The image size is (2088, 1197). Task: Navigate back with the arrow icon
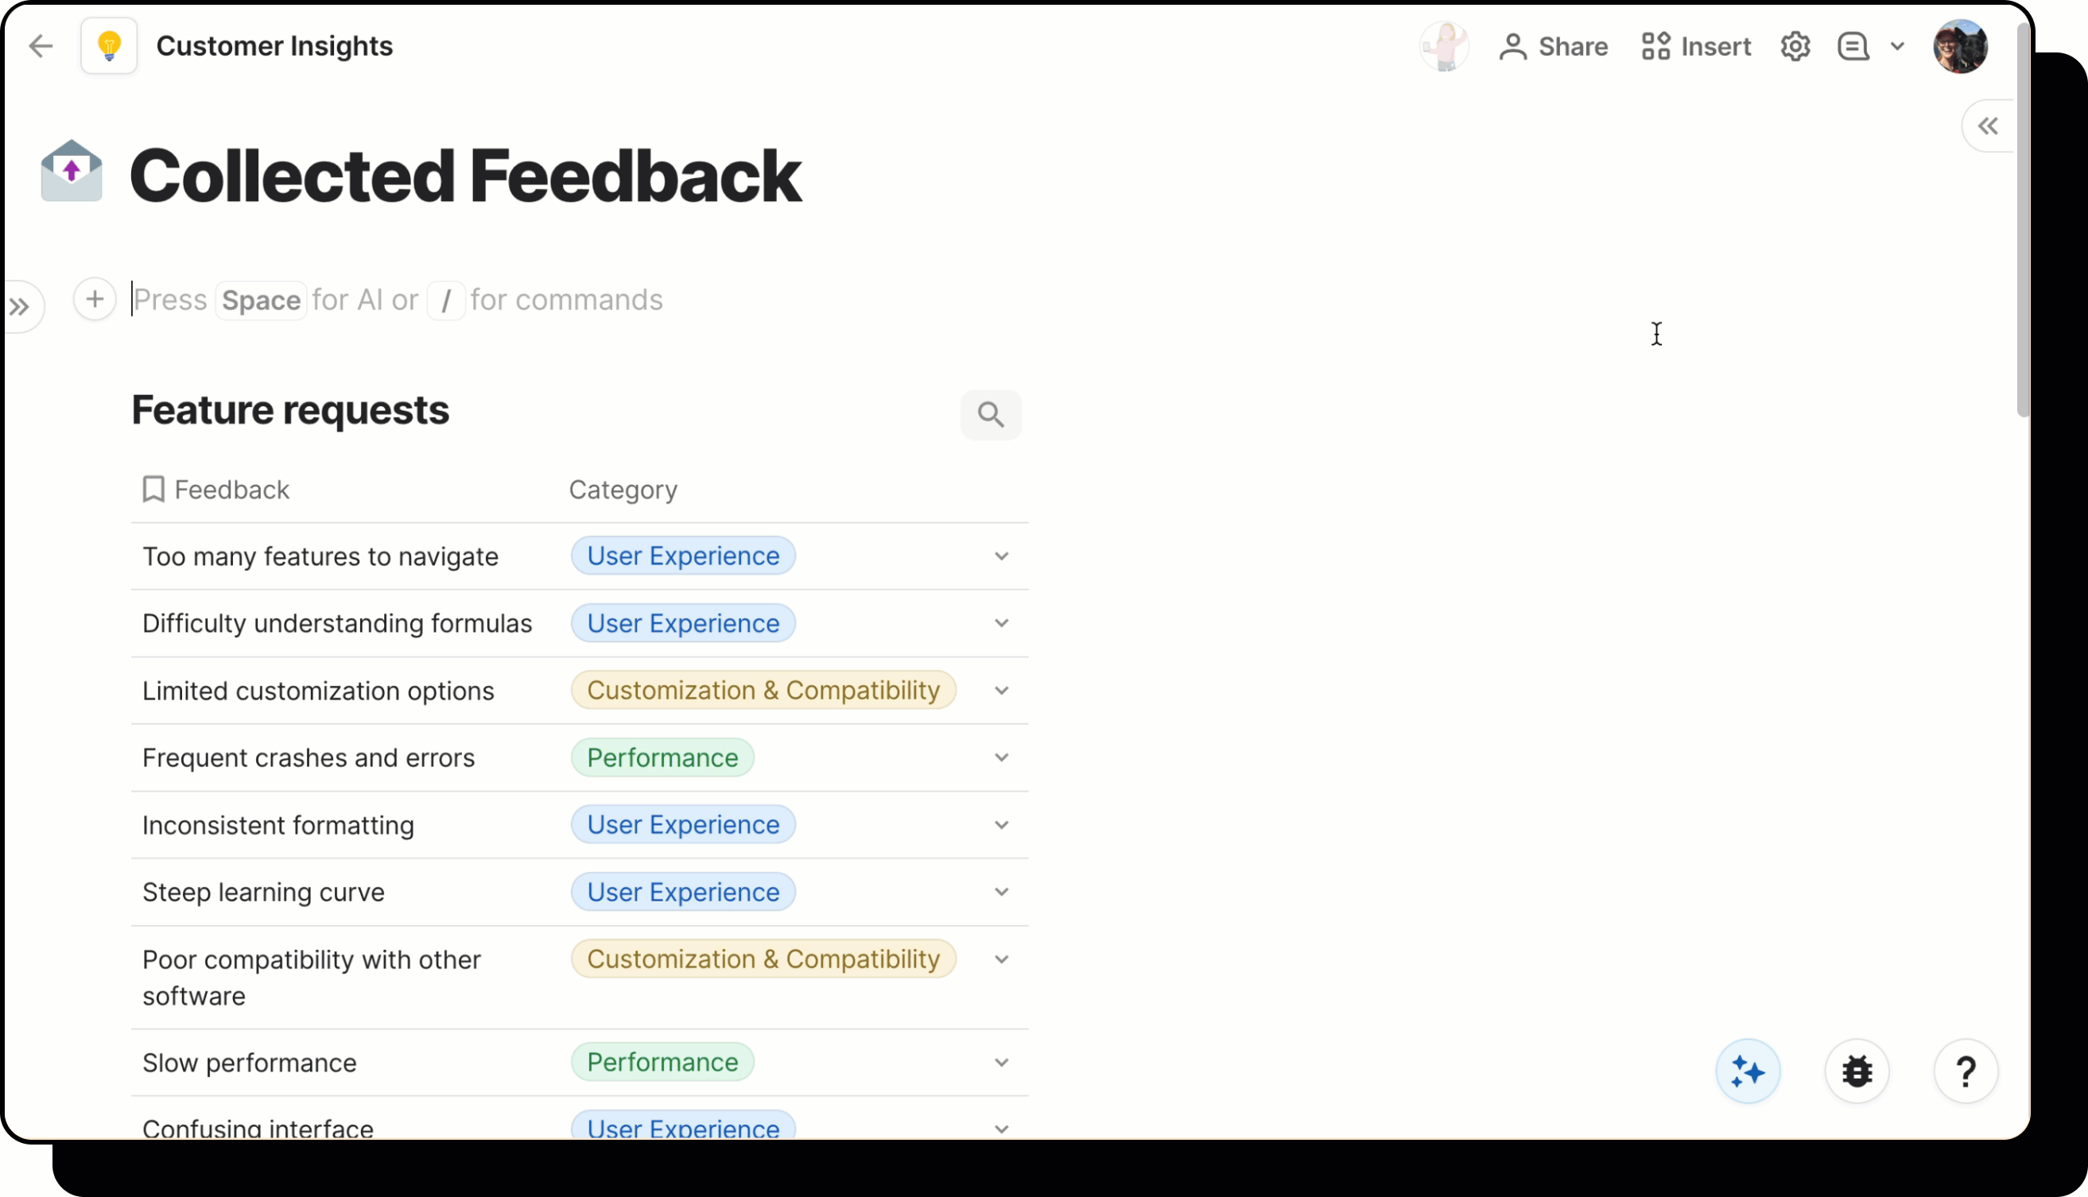tap(41, 46)
